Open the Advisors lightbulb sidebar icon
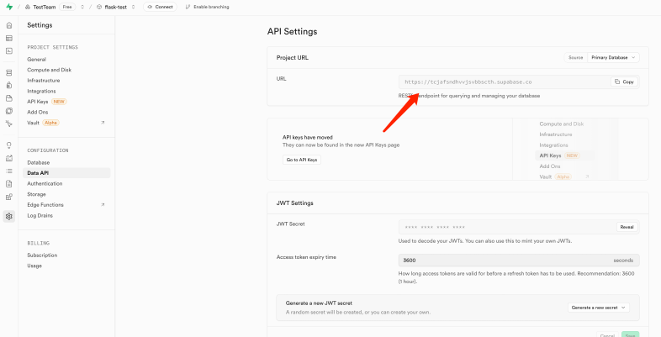The image size is (661, 337). tap(9, 145)
